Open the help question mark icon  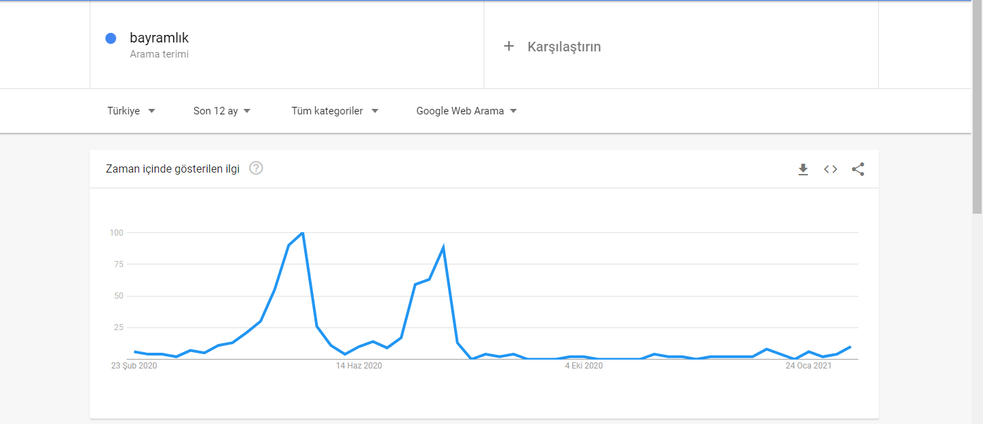[256, 168]
